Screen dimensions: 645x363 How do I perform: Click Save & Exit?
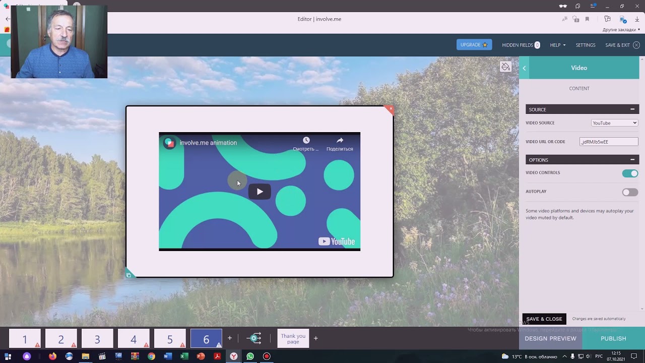click(617, 45)
